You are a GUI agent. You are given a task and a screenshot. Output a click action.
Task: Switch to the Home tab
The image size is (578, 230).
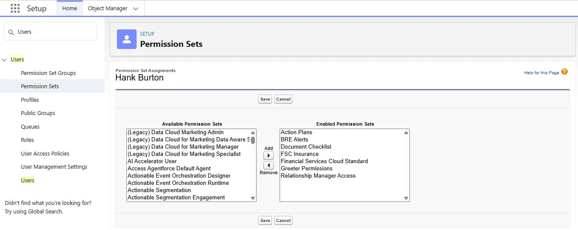tap(70, 9)
